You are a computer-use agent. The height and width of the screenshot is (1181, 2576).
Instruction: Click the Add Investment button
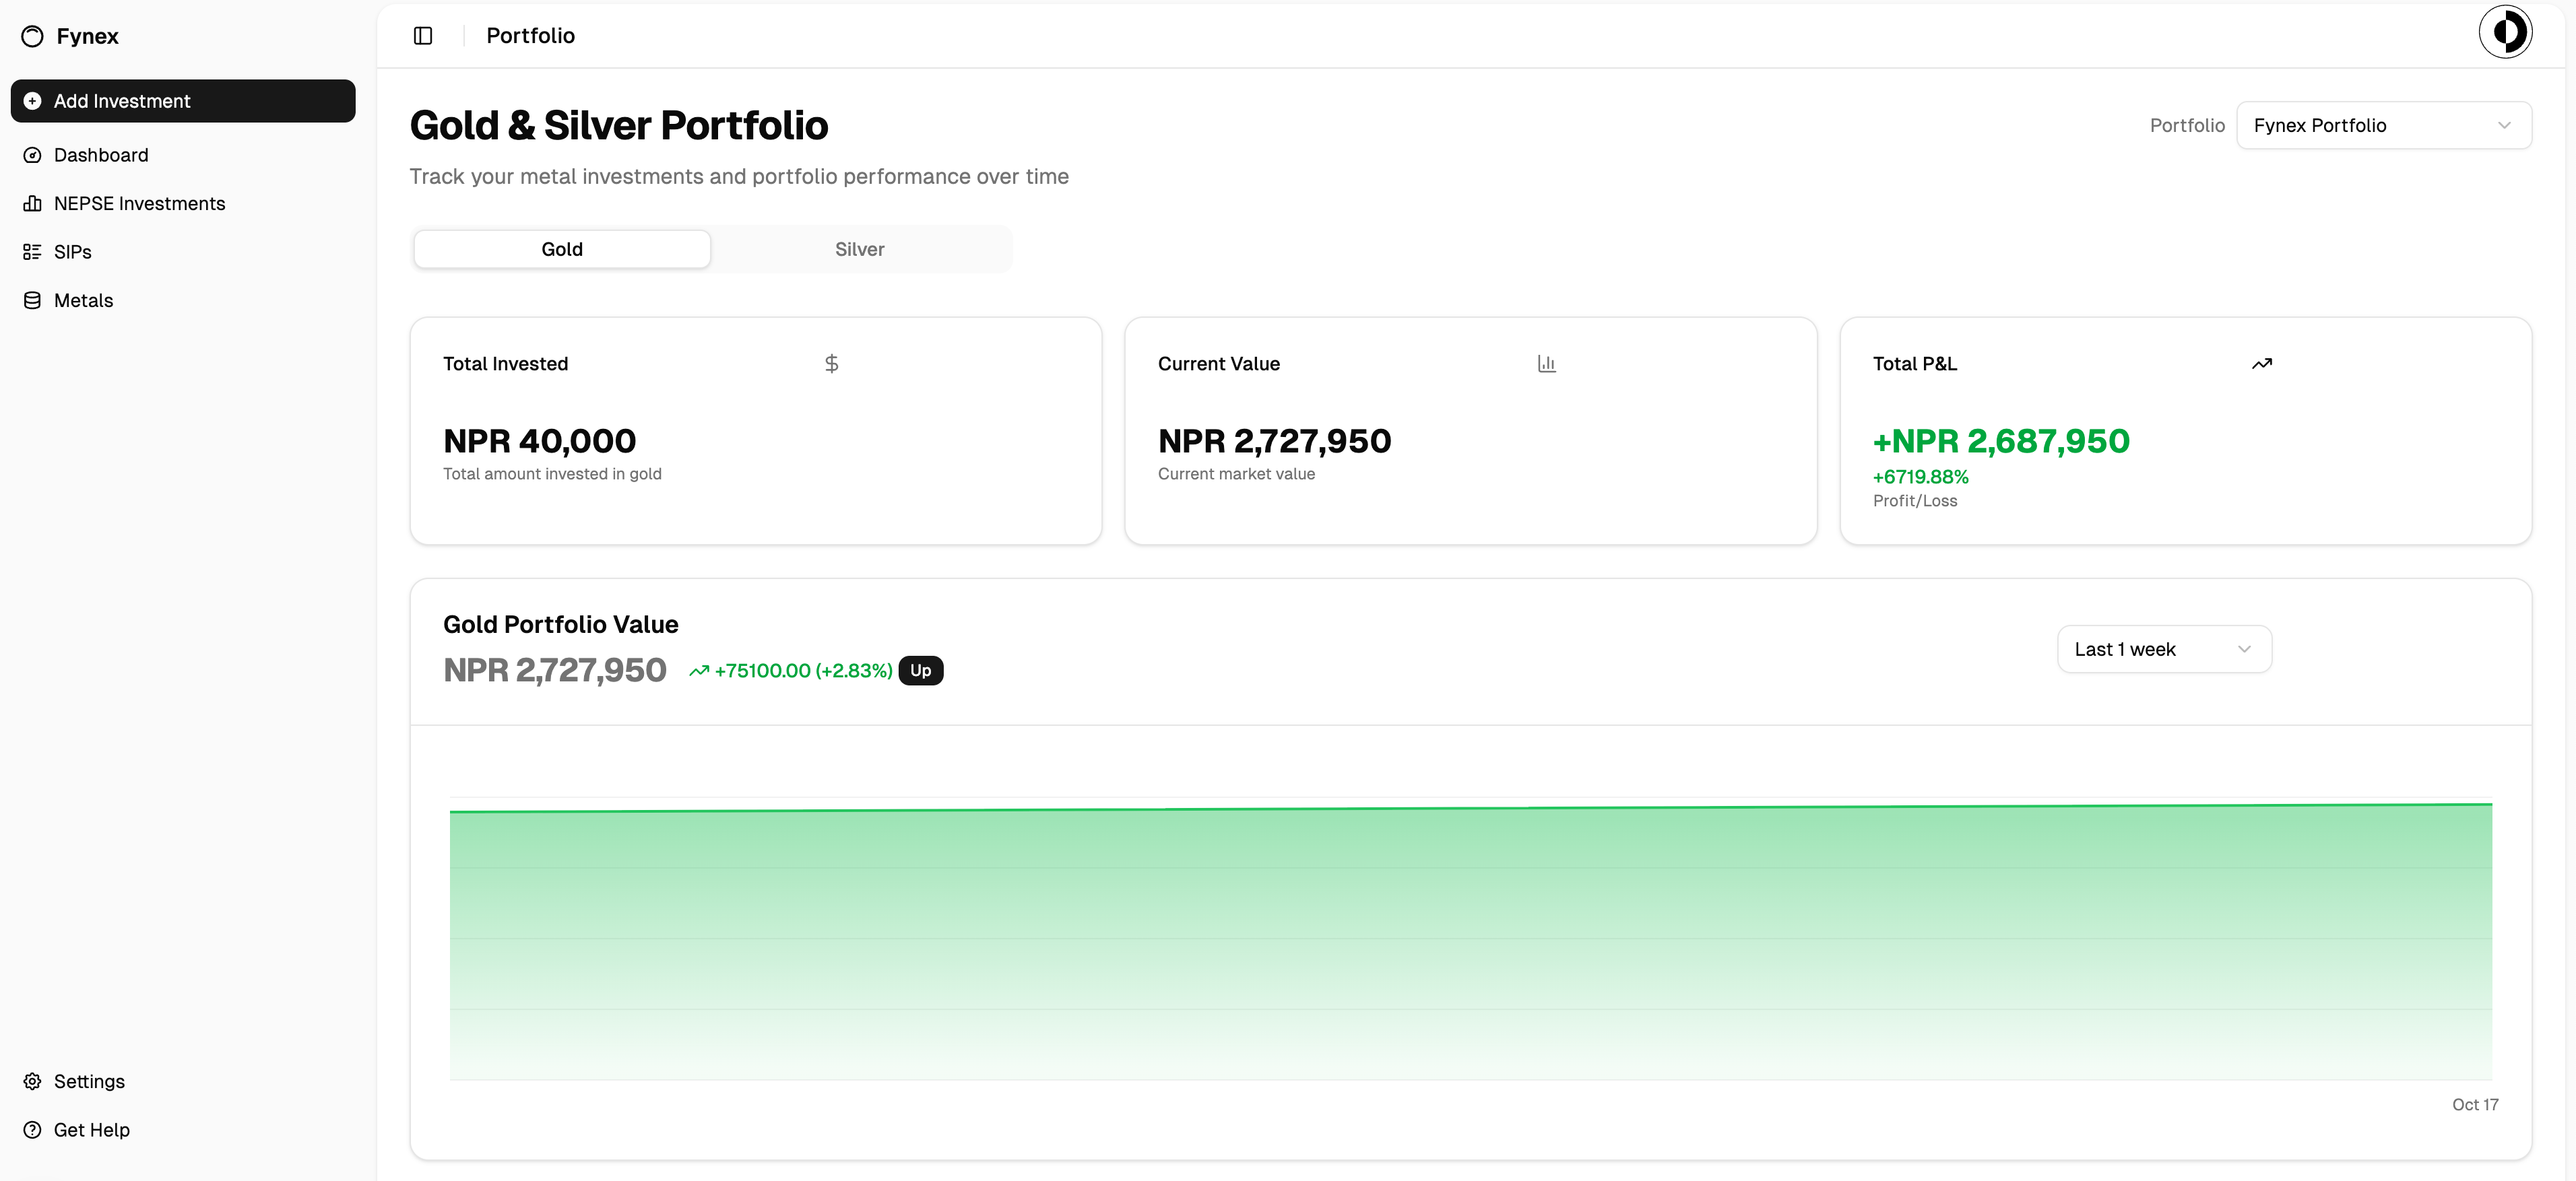coord(183,101)
